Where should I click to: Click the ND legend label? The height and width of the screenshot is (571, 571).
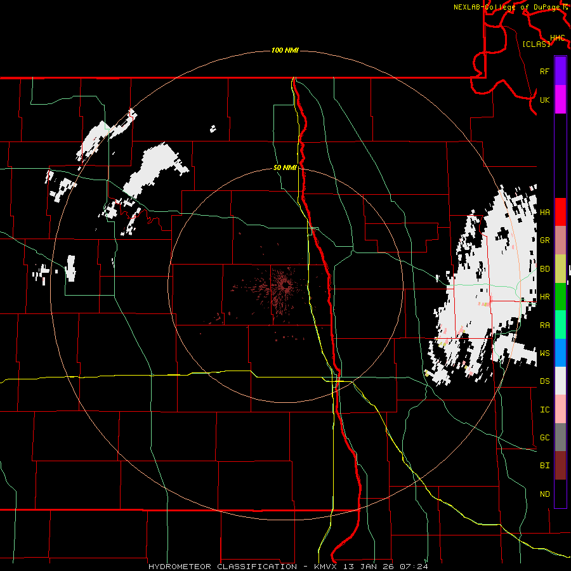[544, 494]
